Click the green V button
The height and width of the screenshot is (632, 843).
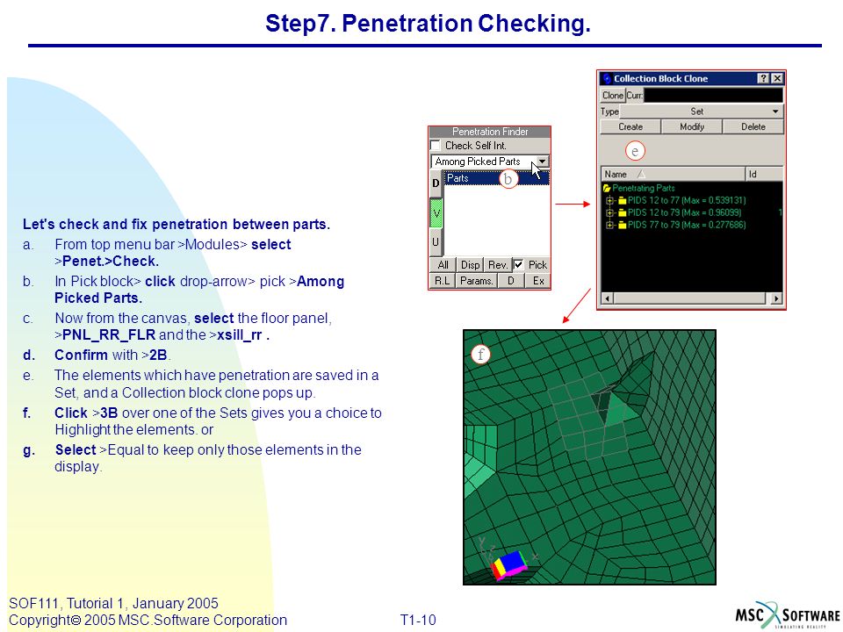point(436,213)
